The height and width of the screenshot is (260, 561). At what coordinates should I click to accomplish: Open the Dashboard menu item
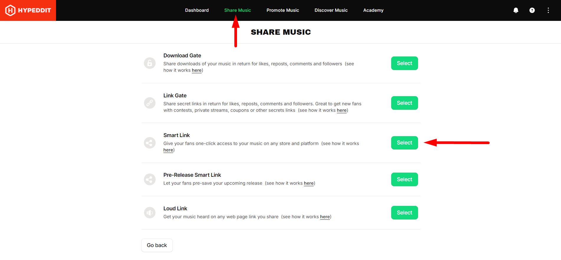tap(197, 10)
